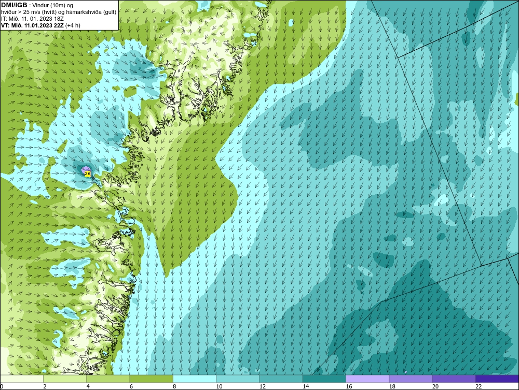
Task: Click the scale label '20'
Action: (435, 386)
